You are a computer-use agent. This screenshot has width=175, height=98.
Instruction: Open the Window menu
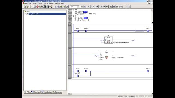click(x=57, y=4)
